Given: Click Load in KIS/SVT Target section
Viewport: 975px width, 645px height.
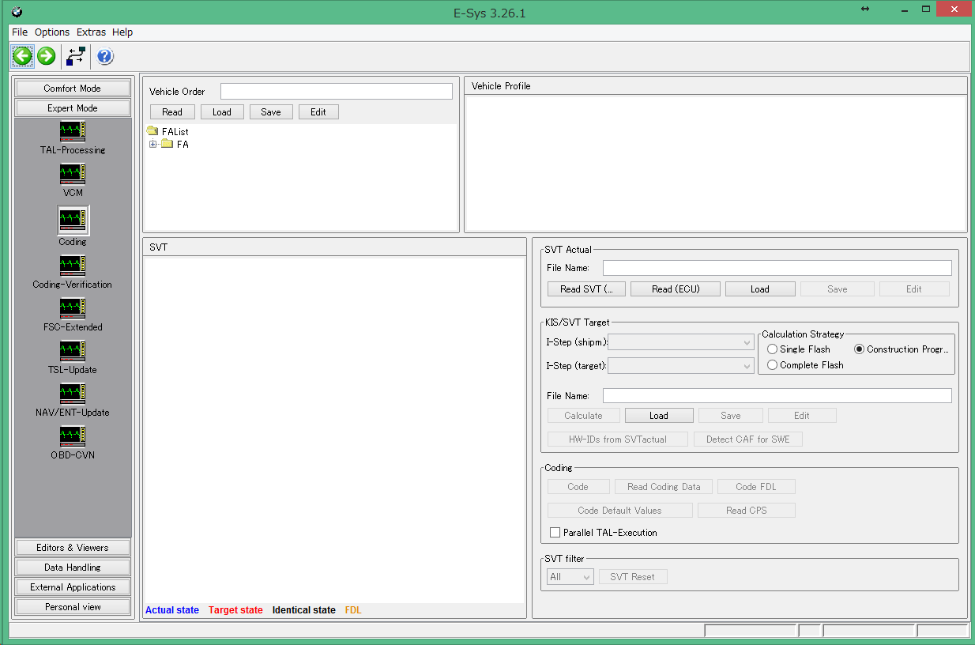Looking at the screenshot, I should point(659,416).
